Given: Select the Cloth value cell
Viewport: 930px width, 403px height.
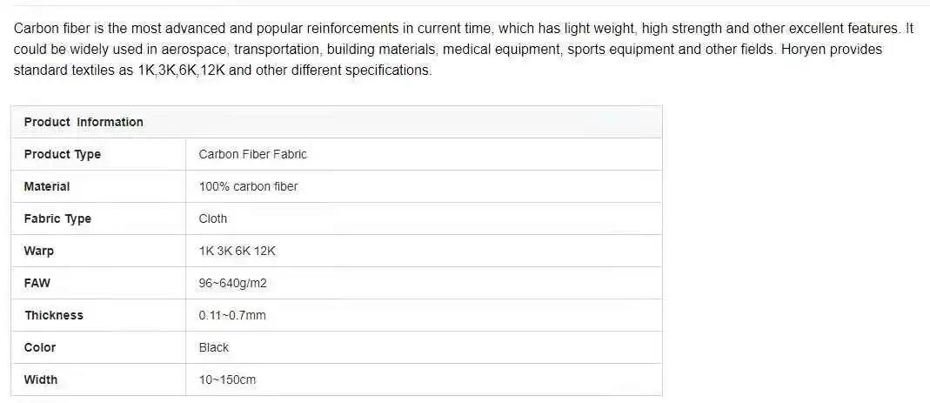Looking at the screenshot, I should [213, 218].
